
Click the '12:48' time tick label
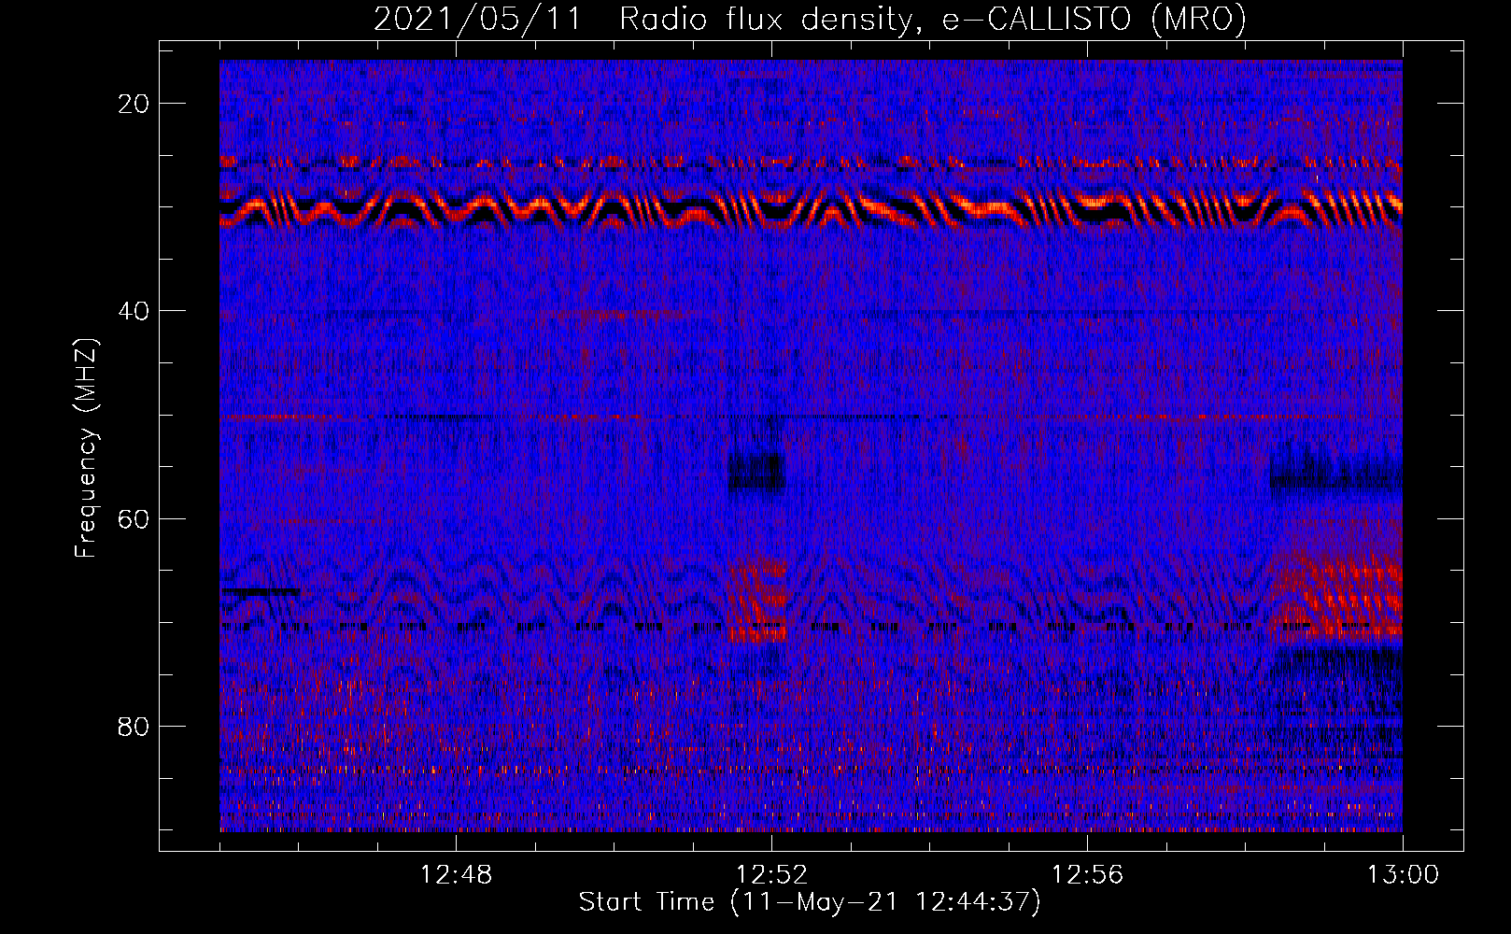pos(456,875)
